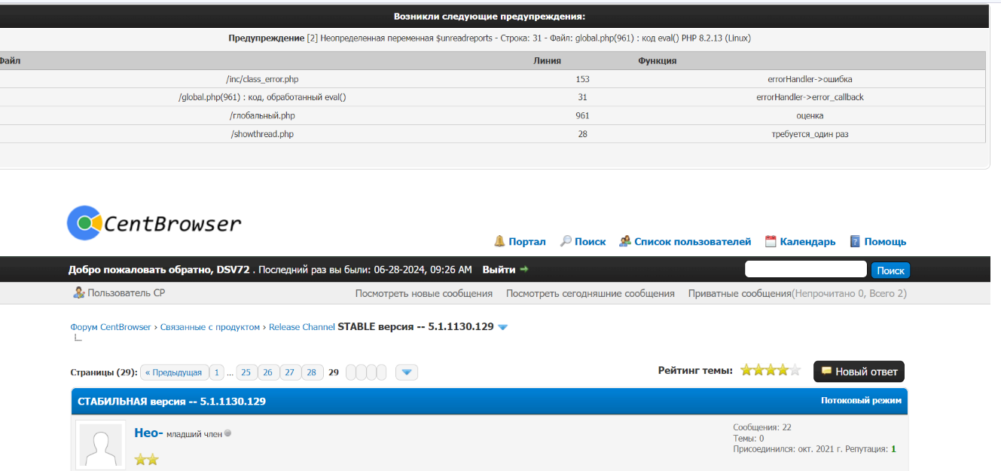Click line number 153 cell
The image size is (1001, 471).
582,79
